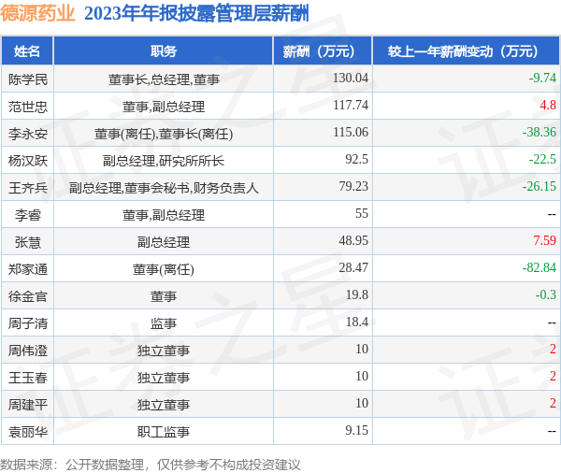Click the data source disclaimer at bottom
This screenshot has width=561, height=473.
151,465
